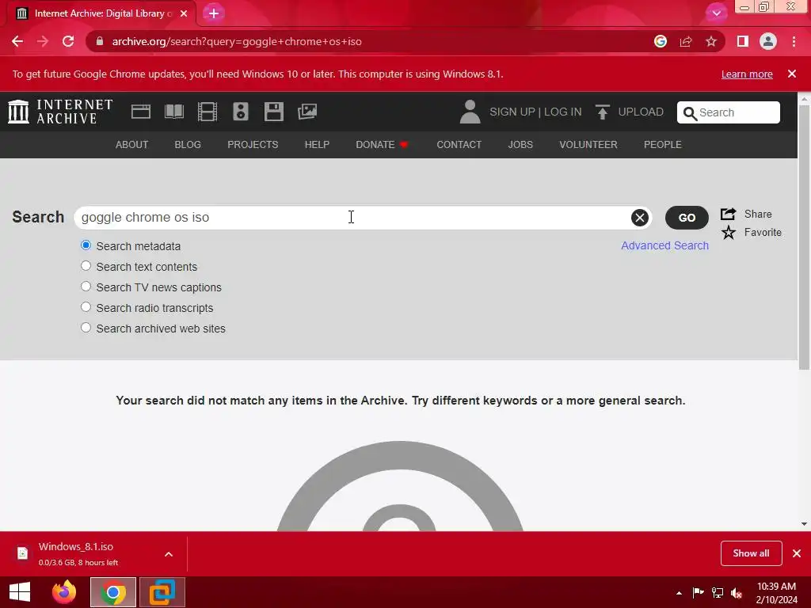This screenshot has height=608, width=811.
Task: Click the muted volume tray icon
Action: (737, 593)
